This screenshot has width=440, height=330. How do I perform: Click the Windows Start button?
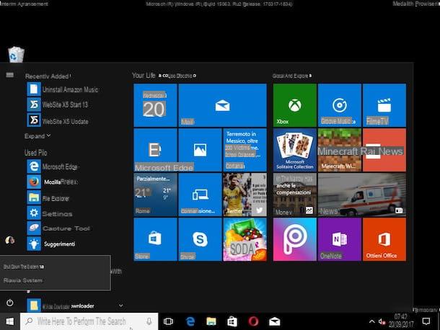10,321
